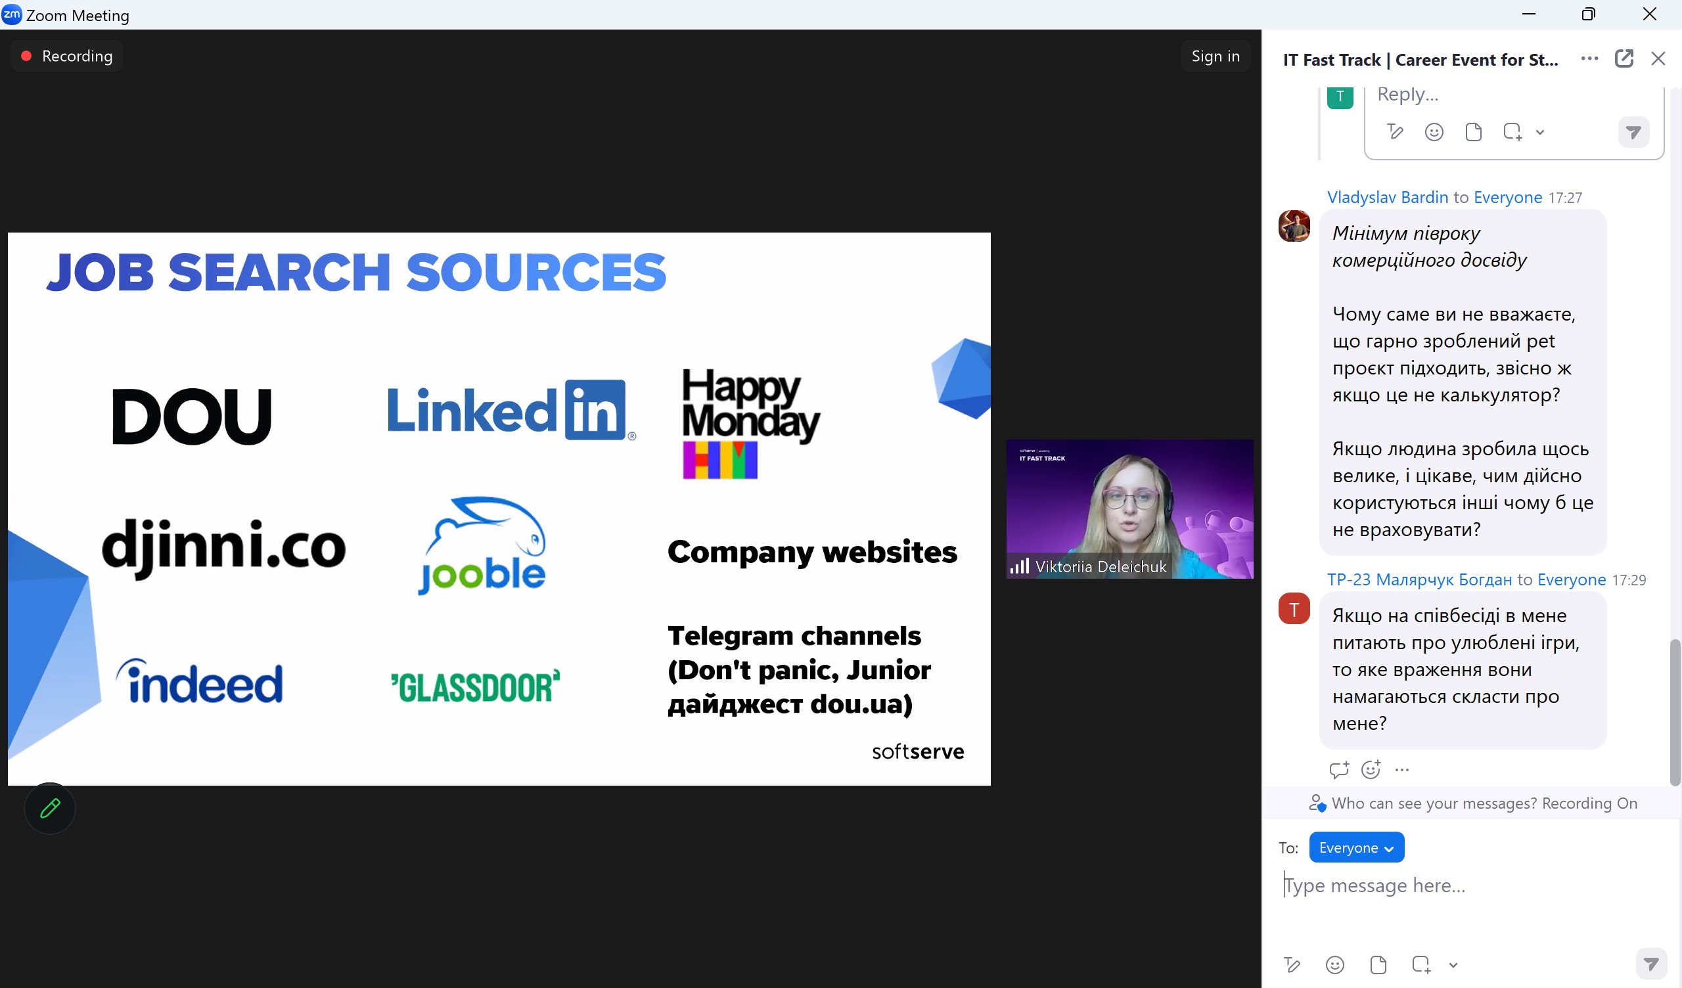Click the 'Everyone' link in Vladyslav's message header

pyautogui.click(x=1507, y=197)
